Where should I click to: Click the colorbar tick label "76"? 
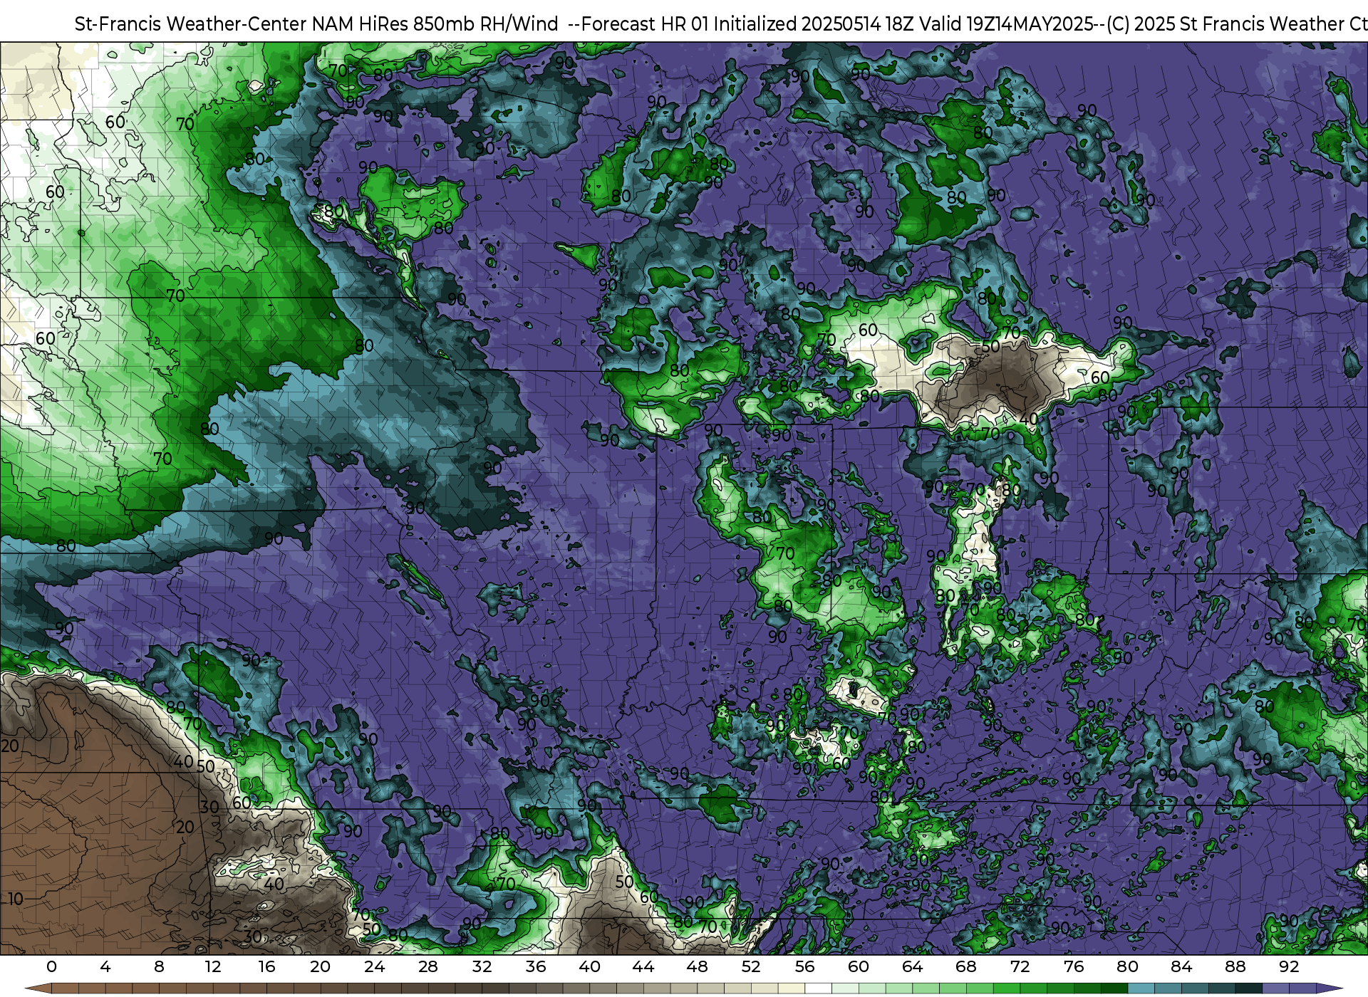click(1074, 966)
